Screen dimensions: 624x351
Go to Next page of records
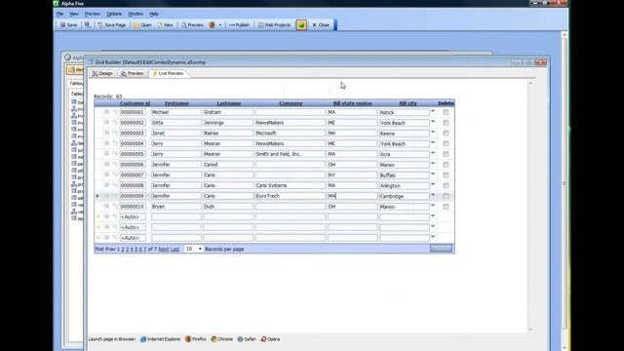coord(163,250)
